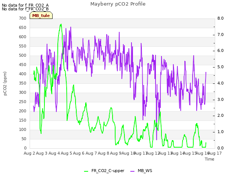Click the Time axis label
The height and width of the screenshot is (178, 237).
click(x=210, y=159)
